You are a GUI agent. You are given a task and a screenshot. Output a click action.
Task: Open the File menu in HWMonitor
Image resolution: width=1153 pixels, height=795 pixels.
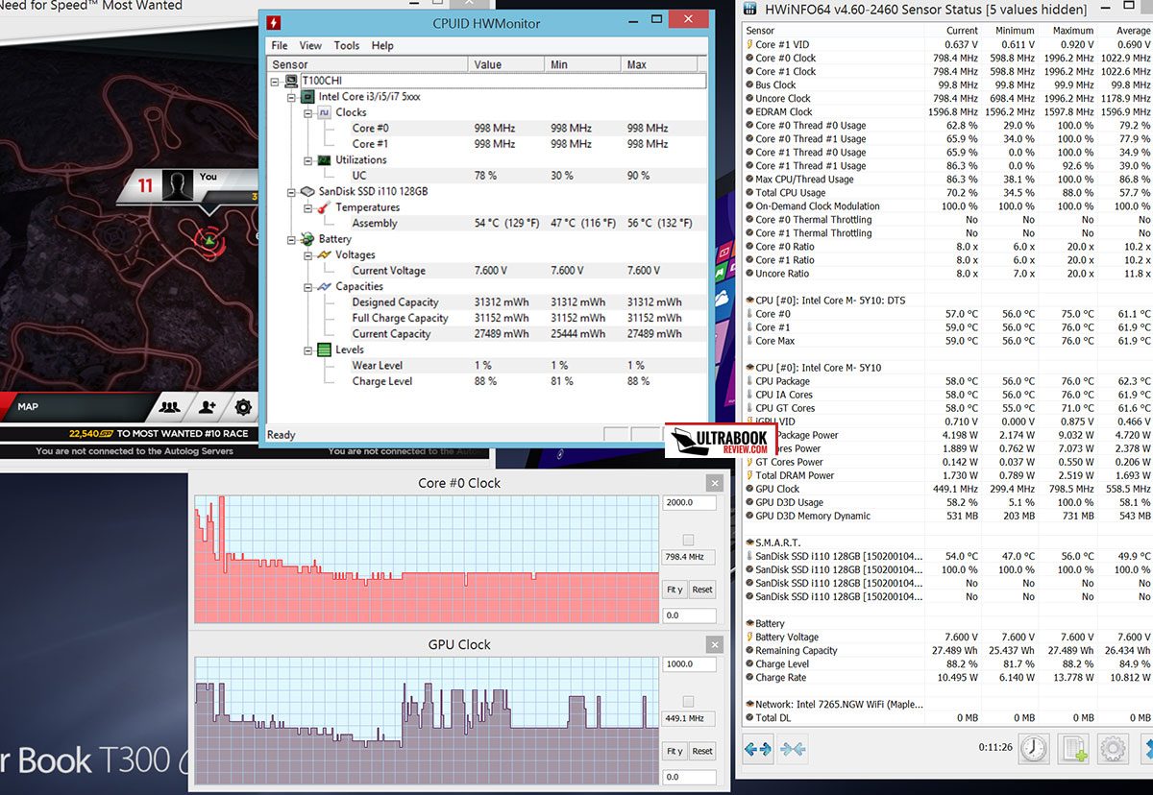tap(280, 45)
